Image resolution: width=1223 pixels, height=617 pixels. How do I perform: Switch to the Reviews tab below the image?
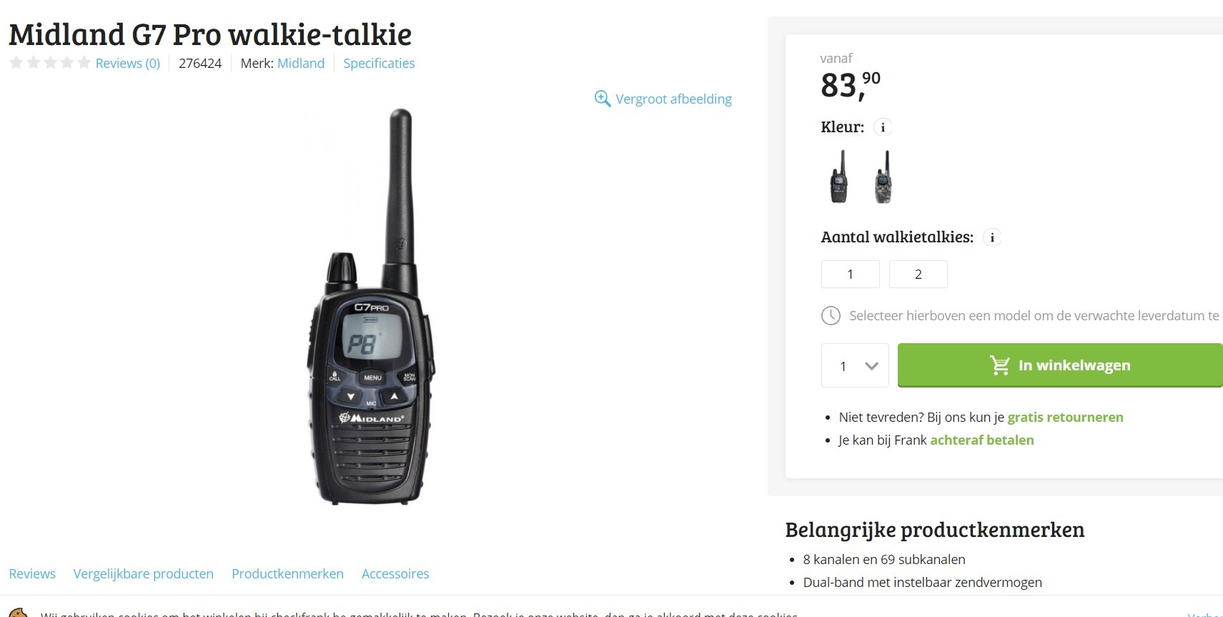[32, 573]
